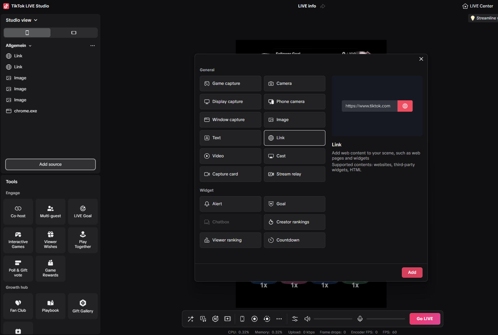
Task: Click the Go LIVE button
Action: 425,319
